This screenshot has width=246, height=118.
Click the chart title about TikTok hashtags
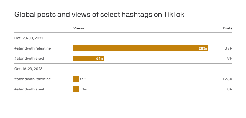99,15
